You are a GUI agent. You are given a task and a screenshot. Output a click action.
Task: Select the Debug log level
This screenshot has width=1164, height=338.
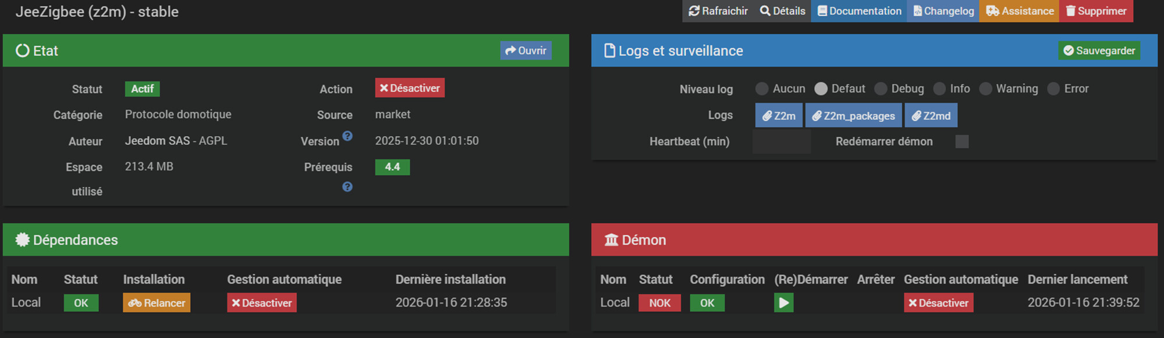881,88
